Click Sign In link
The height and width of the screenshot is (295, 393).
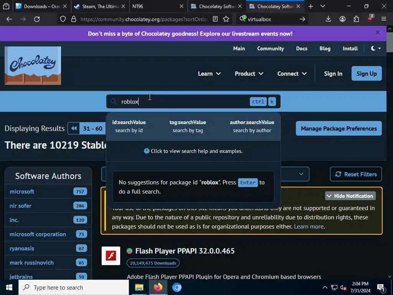coord(333,73)
